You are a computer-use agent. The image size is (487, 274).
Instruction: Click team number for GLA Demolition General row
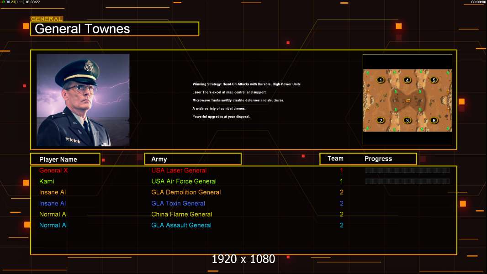(341, 192)
